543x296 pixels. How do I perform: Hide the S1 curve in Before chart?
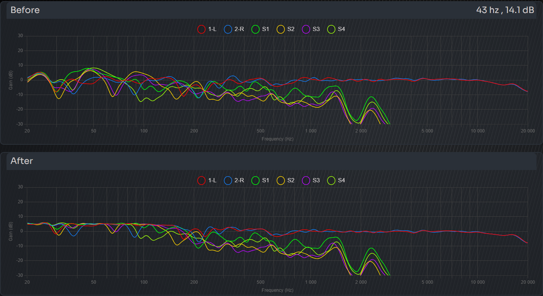coord(261,29)
